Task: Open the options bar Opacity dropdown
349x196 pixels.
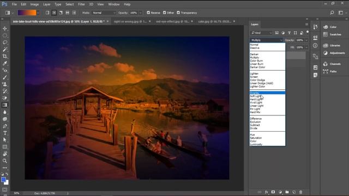Action: click(x=141, y=13)
